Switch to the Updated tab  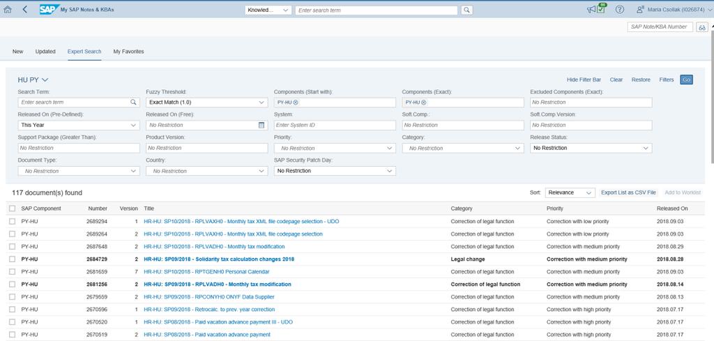click(45, 52)
